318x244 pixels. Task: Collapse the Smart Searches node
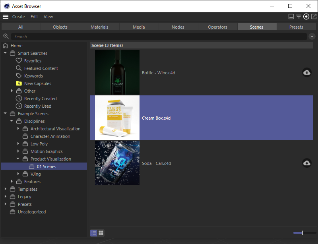tap(5, 53)
